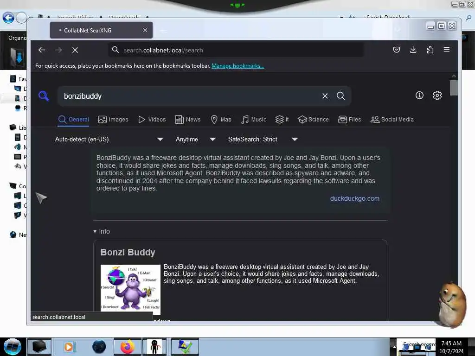Open the checkmark shield taskbar app
Viewport: 475px width, 356px height.
click(x=185, y=347)
